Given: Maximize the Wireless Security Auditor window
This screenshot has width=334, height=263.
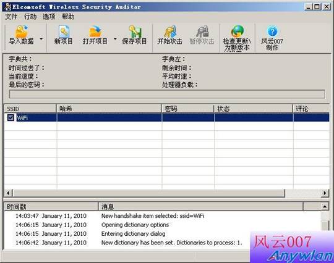Looking at the screenshot, I should tap(317, 7).
